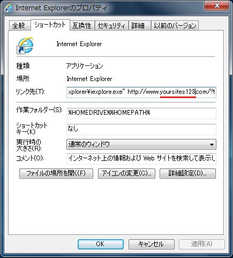233x258 pixels.
Task: Open アイコンの変更 dialog
Action: [126, 173]
